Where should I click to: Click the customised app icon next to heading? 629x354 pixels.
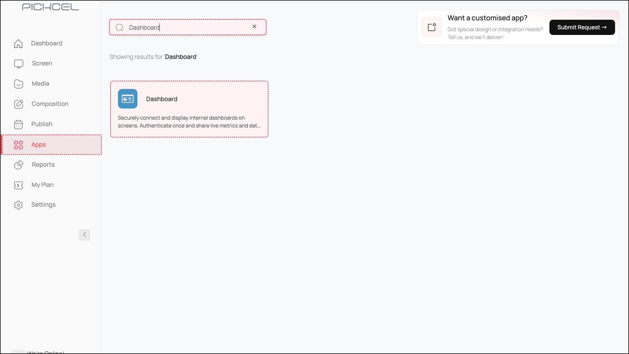coord(431,27)
